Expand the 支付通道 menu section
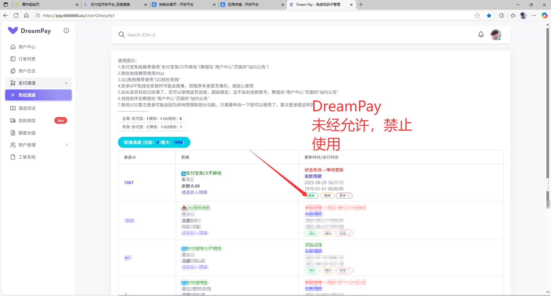The height and width of the screenshot is (296, 551). click(38, 83)
